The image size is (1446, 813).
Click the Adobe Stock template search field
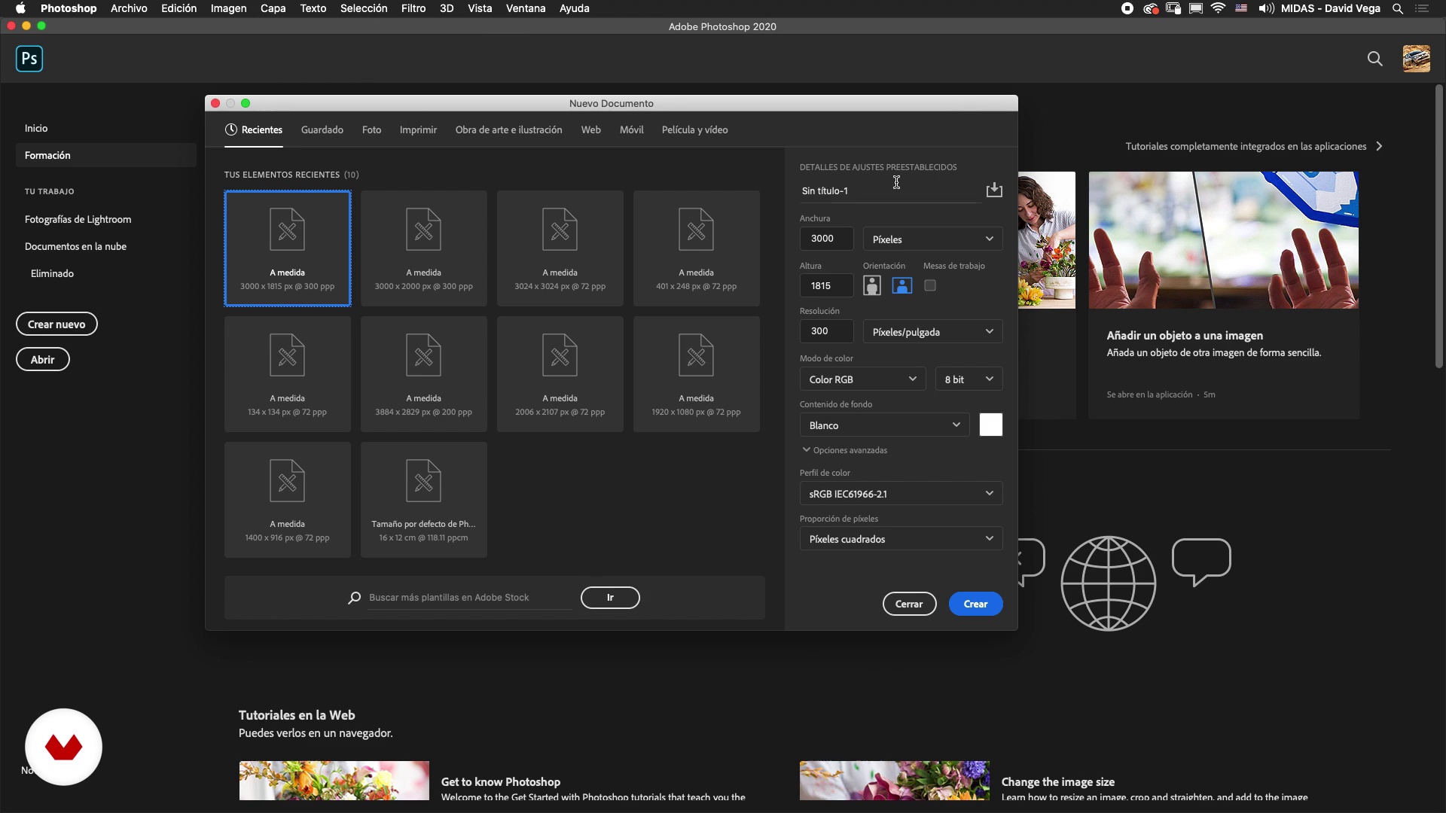[x=469, y=598]
